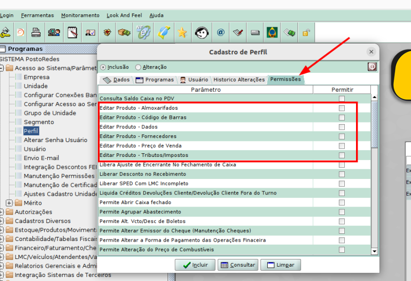The image size is (411, 281).
Task: Collapse the Acesso ao Sistema tree folder
Action: coord(2,68)
